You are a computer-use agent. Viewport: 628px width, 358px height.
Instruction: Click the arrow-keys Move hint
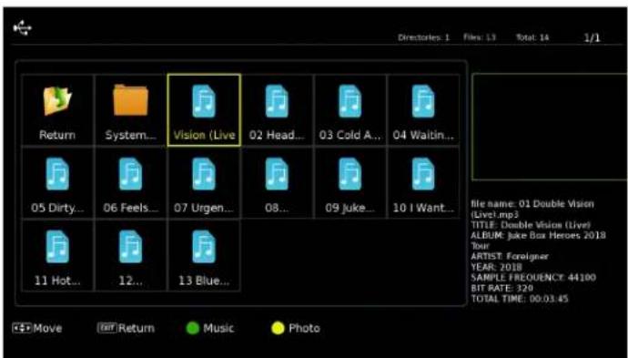[37, 328]
